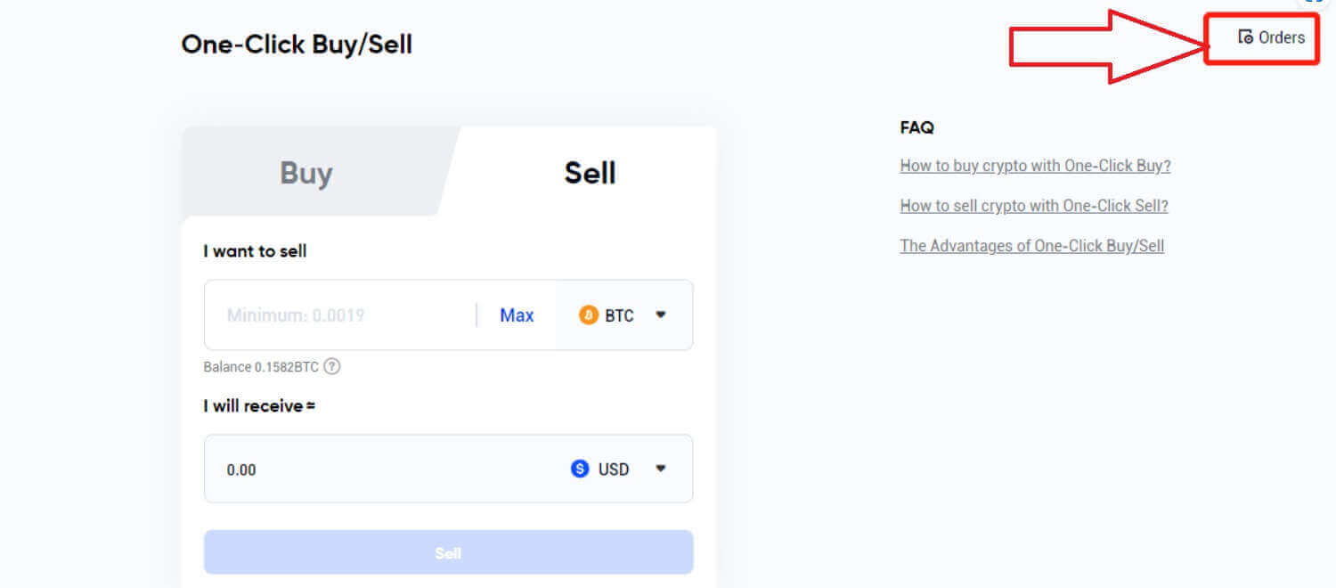The image size is (1336, 588).
Task: Open 'How to buy crypto with One-Click Buy?'
Action: [x=1035, y=166]
